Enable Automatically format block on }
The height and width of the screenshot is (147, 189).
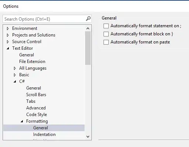(106, 34)
